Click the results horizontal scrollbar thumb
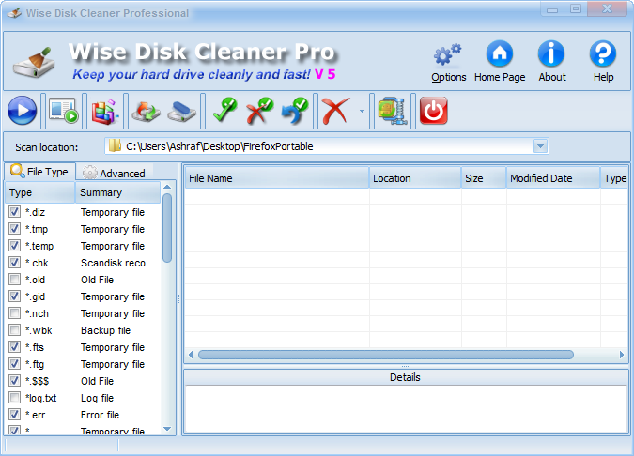Image resolution: width=634 pixels, height=456 pixels. click(x=386, y=355)
